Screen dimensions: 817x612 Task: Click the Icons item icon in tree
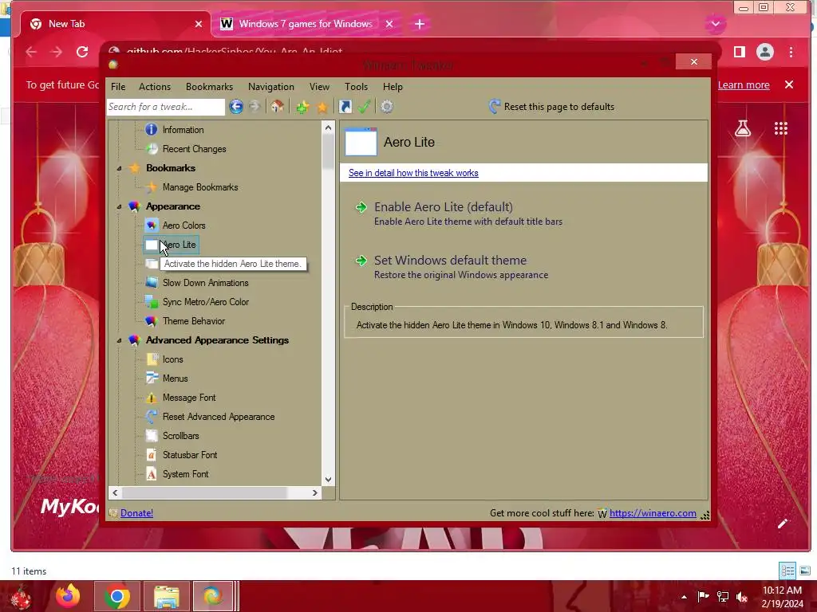[x=152, y=359]
